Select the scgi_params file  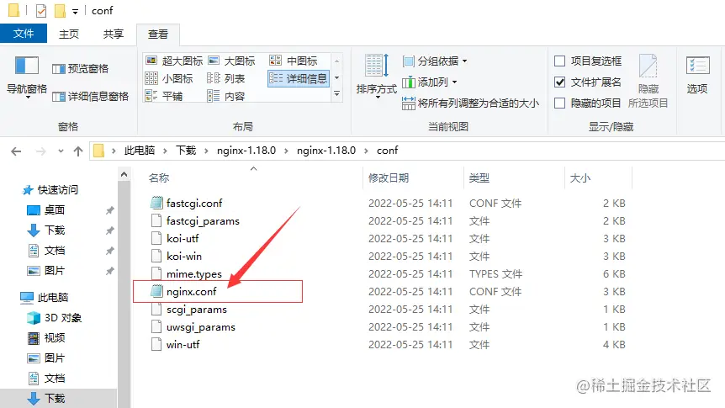point(197,310)
